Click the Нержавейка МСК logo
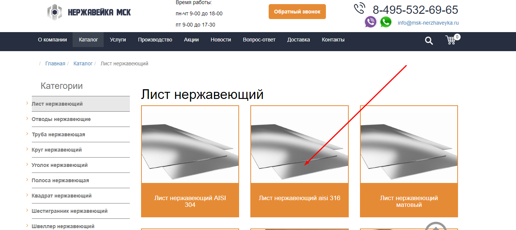 (89, 12)
